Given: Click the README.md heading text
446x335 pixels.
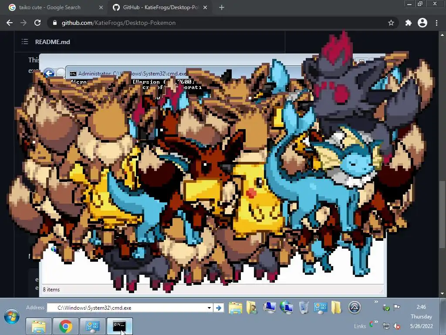Looking at the screenshot, I should (x=53, y=42).
